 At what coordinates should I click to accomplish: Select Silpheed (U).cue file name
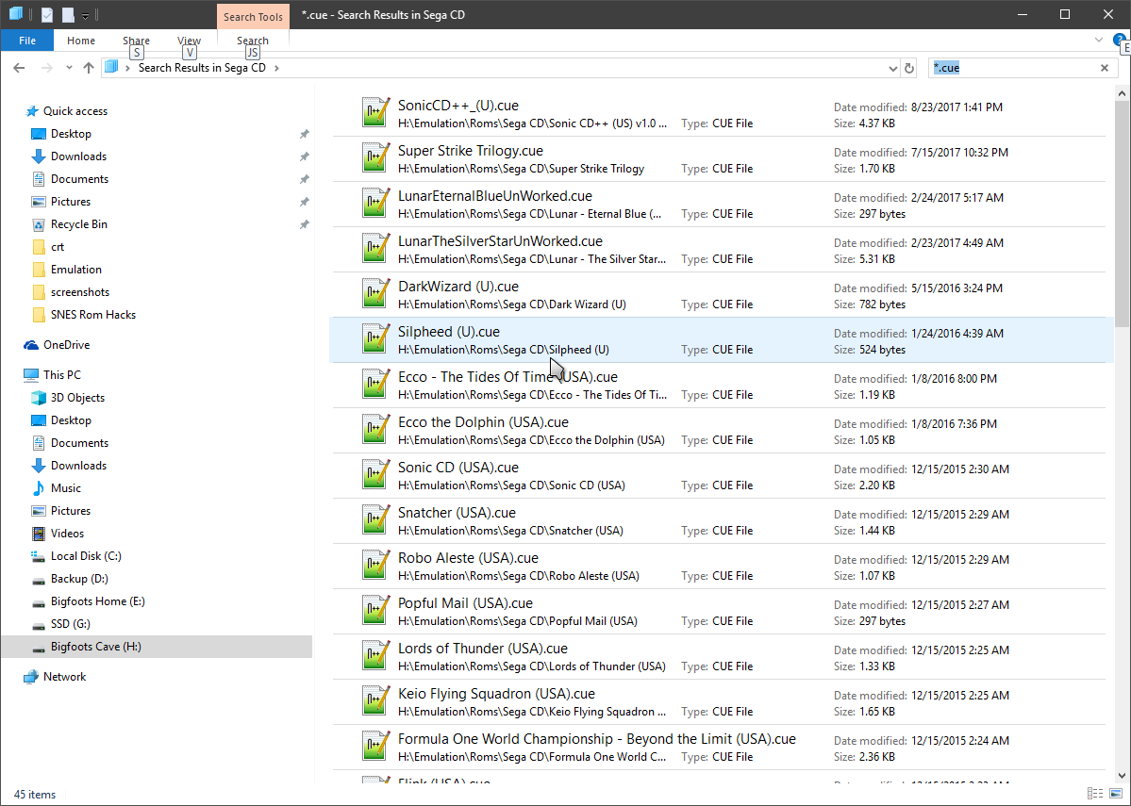point(449,333)
